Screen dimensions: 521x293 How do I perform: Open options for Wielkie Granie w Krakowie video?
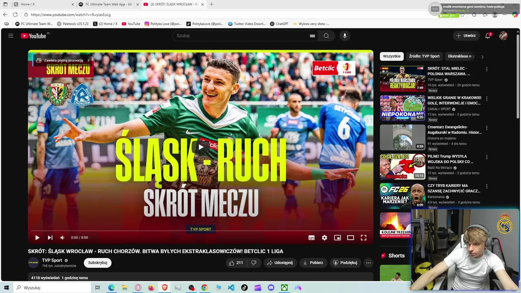tap(486, 99)
